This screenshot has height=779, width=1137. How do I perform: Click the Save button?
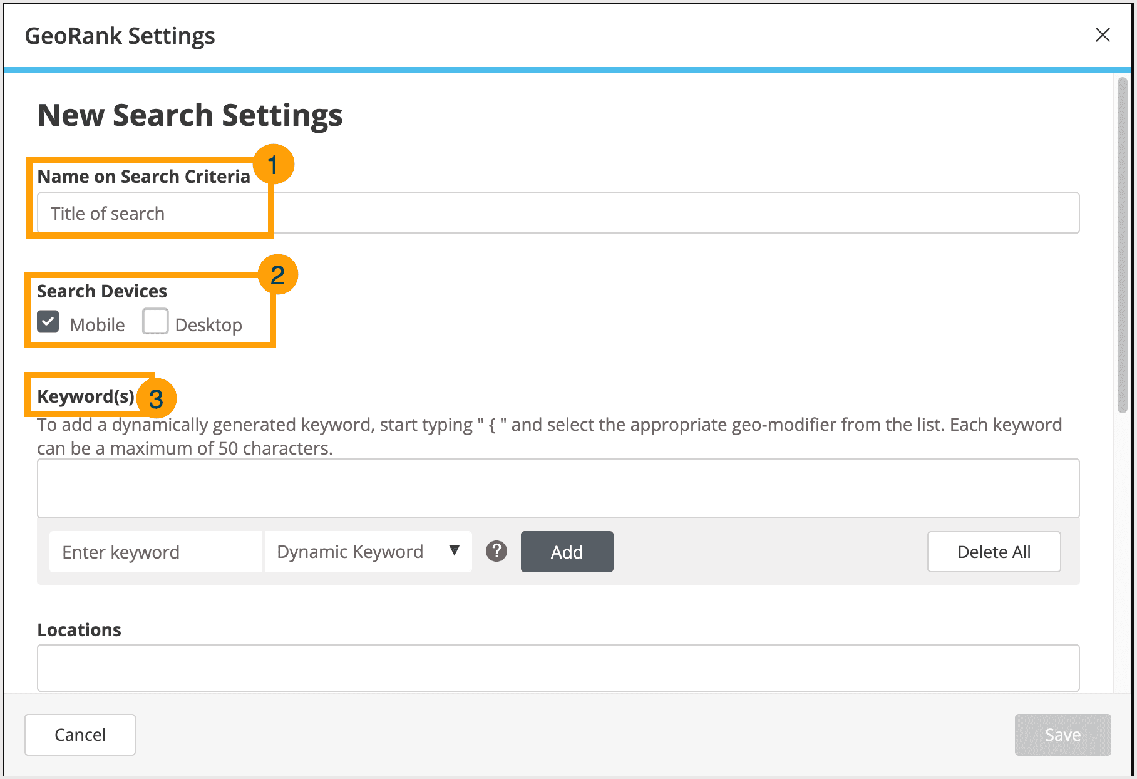click(x=1062, y=735)
